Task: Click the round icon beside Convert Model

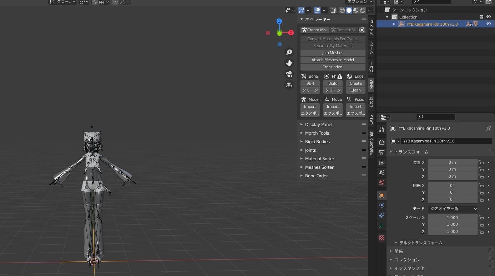Action: click(362, 30)
